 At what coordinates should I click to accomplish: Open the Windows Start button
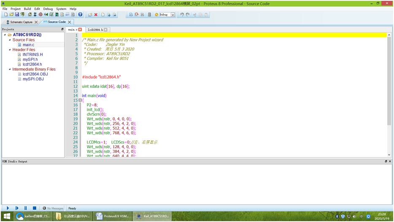[x=7, y=216]
